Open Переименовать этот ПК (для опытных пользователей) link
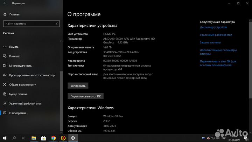 click(218, 63)
